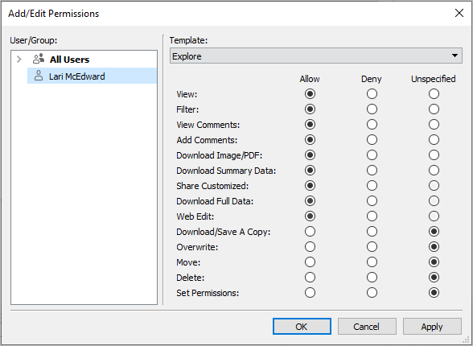Allow Download Summary Data permission
473x346 pixels.
pos(310,170)
